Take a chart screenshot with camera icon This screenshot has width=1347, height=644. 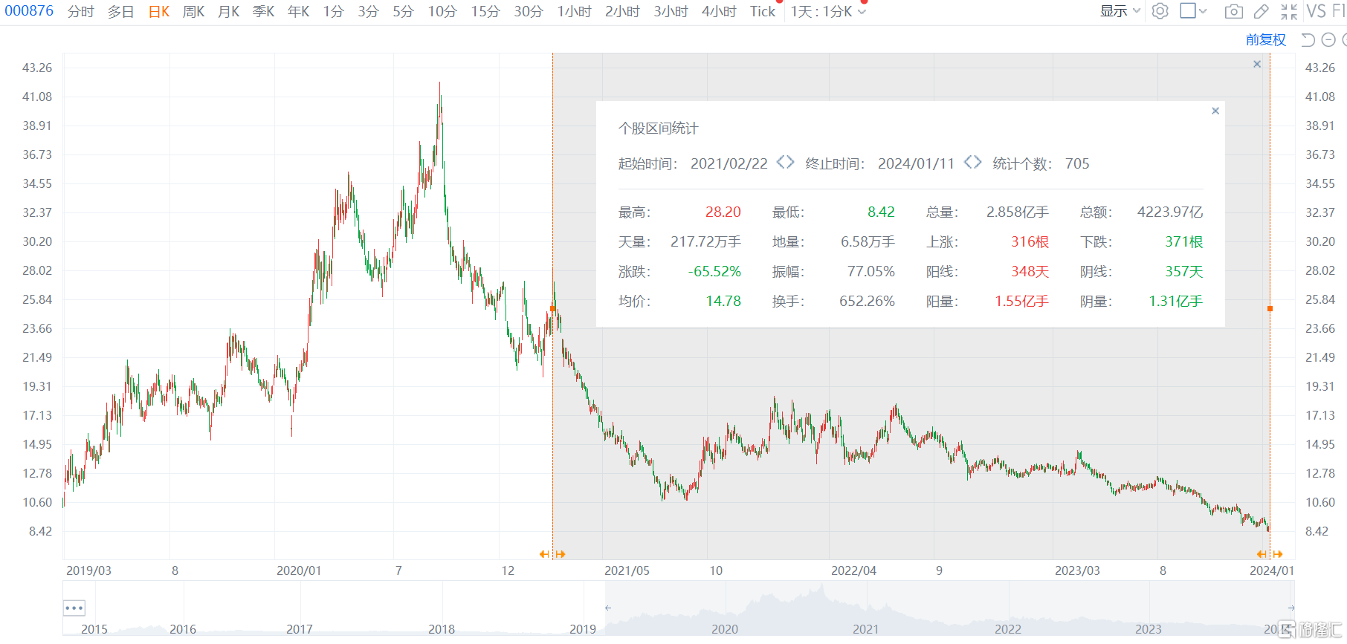[1233, 11]
